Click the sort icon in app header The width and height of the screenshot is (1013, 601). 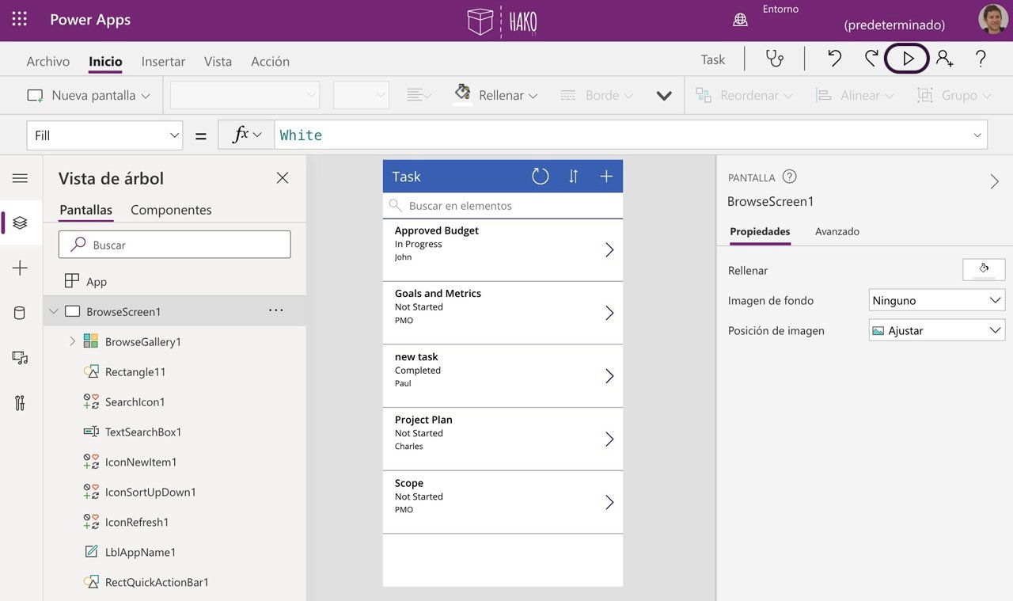[573, 177]
